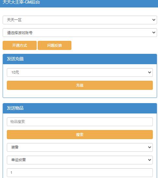This screenshot has height=178, width=158.
Task: Click the orange 充值 button
Action: click(x=80, y=85)
